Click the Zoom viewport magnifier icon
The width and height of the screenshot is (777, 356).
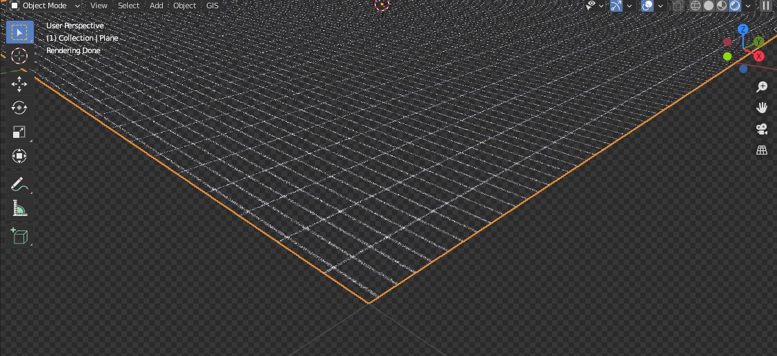762,87
